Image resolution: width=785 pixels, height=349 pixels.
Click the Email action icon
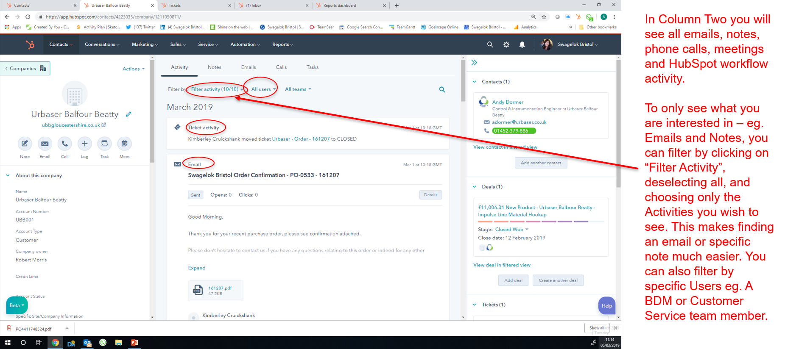point(45,144)
